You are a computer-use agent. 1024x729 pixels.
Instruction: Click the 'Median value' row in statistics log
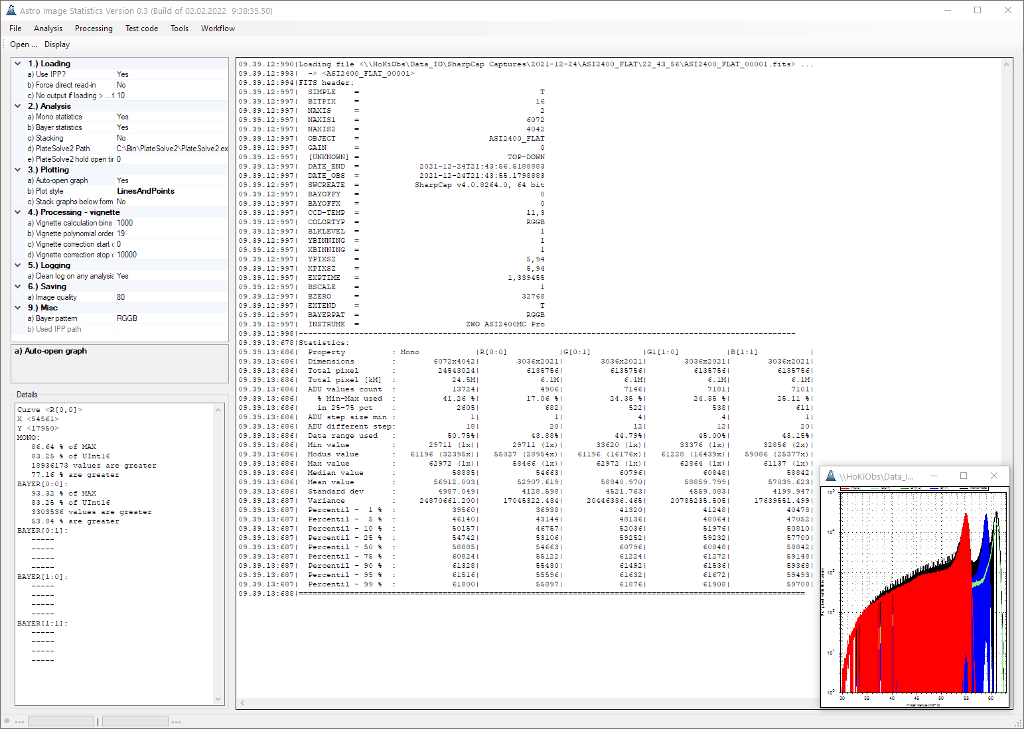click(x=526, y=473)
